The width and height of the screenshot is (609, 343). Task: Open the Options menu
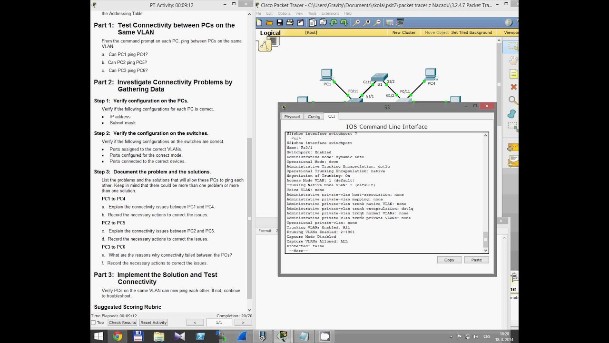coord(284,13)
